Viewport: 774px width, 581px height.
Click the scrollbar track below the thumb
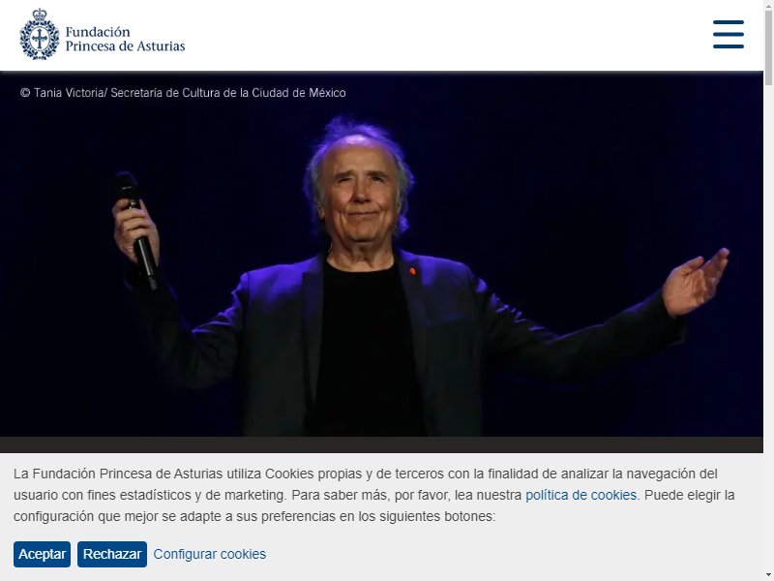click(x=768, y=321)
